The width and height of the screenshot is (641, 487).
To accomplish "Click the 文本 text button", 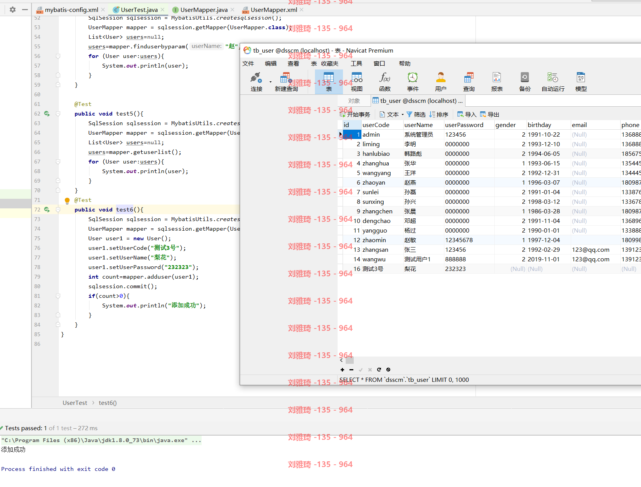I will pyautogui.click(x=389, y=114).
